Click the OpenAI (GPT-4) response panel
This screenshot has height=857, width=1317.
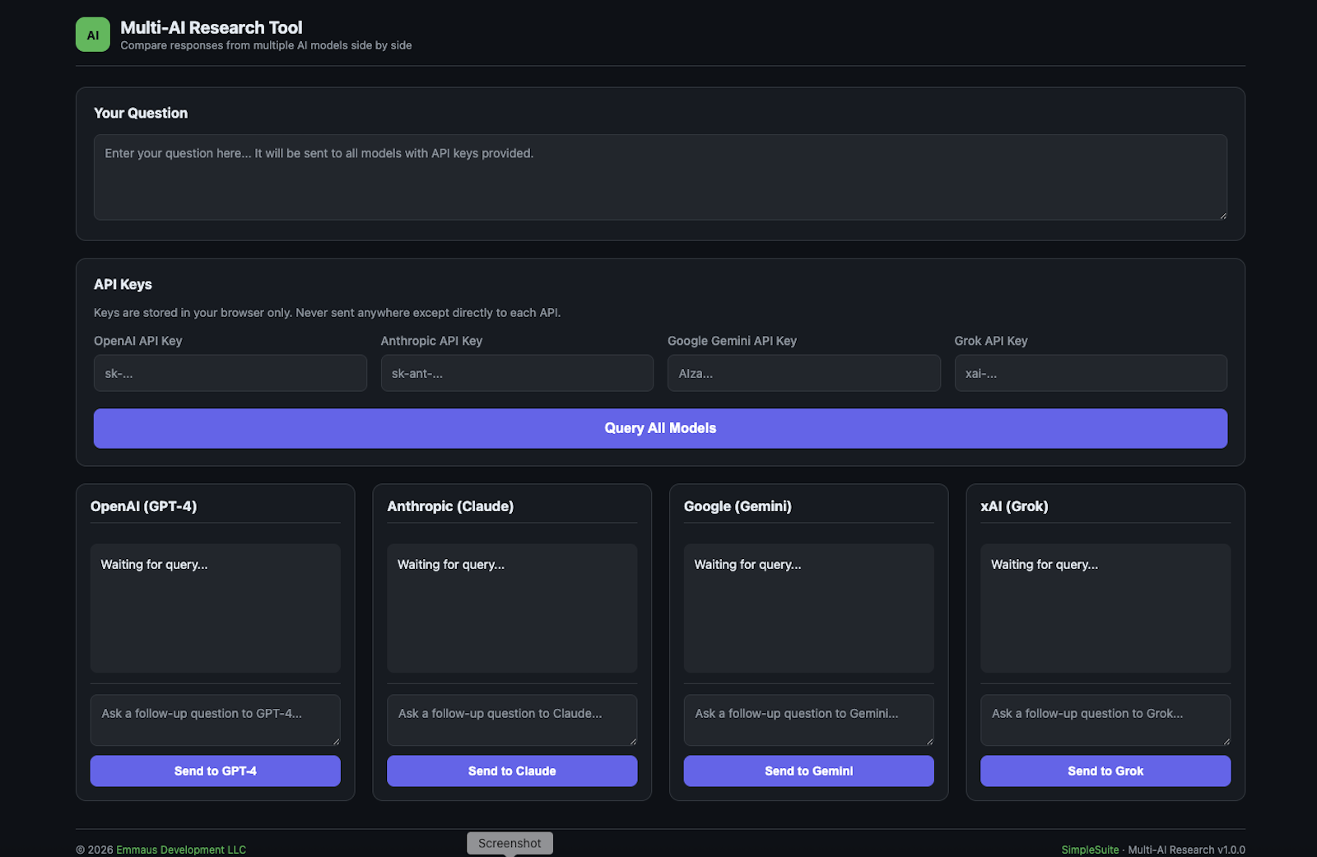[215, 608]
